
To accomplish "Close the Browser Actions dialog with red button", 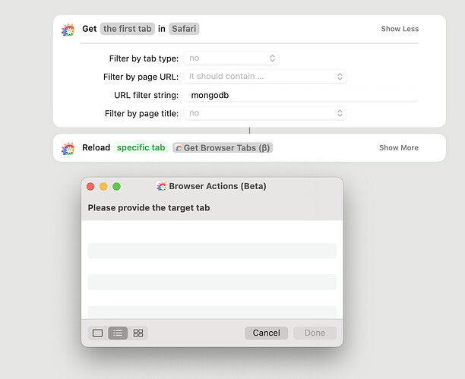I will (90, 186).
